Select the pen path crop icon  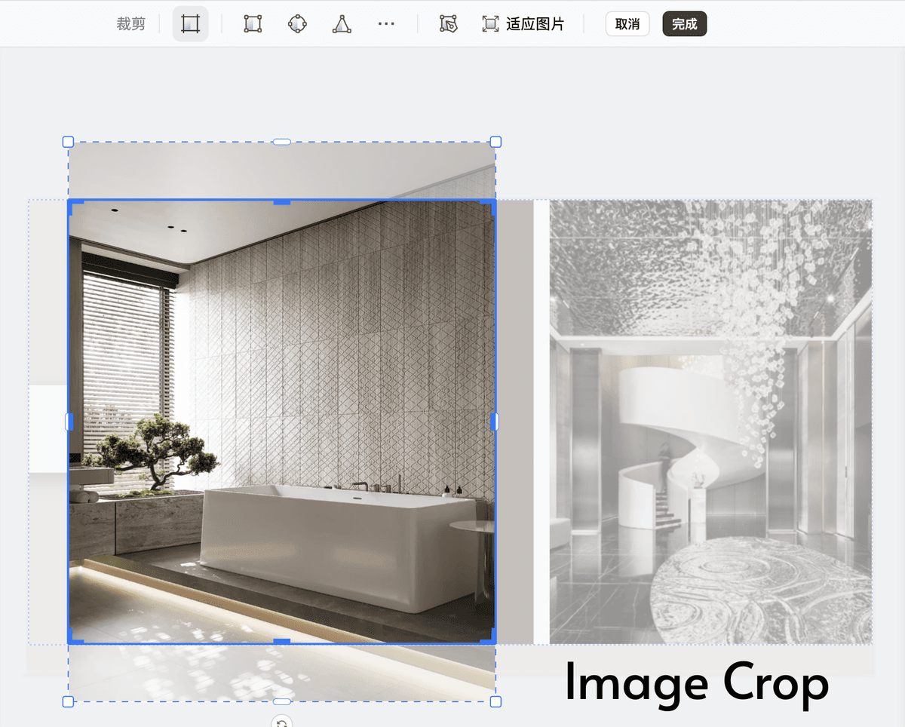pos(449,24)
